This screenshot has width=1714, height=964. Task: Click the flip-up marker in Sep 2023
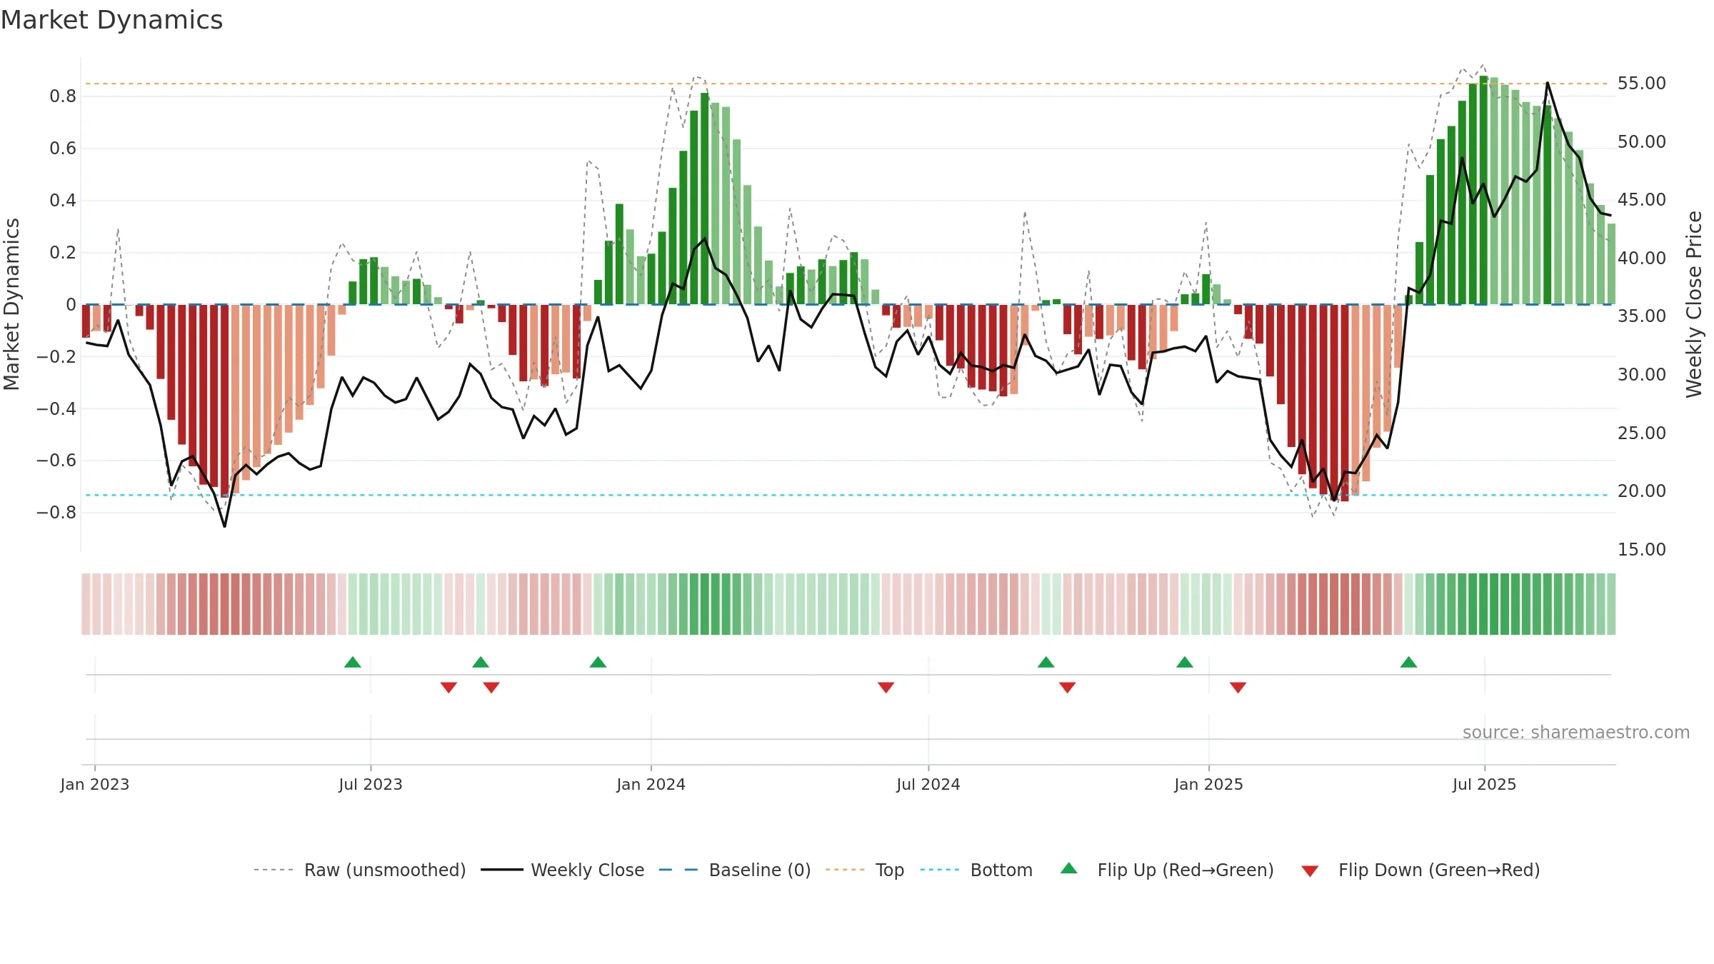coord(481,662)
